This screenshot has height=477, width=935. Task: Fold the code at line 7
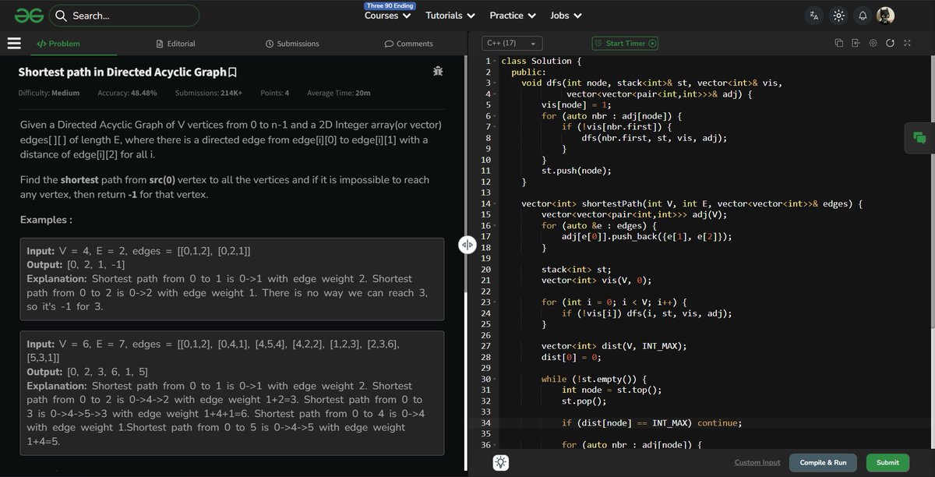[496, 126]
